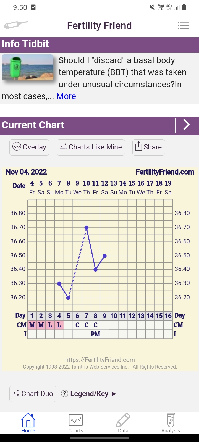Read More of the info tidbit
199x442 pixels.
point(66,96)
